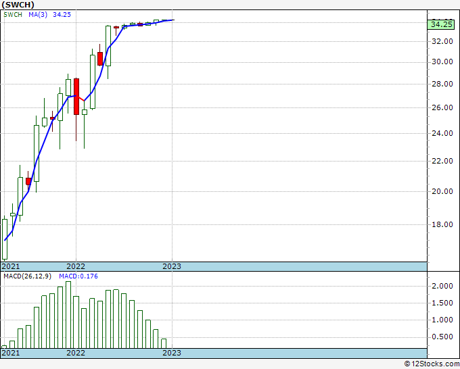The image size is (460, 369).
Task: Open the 12Stocks.com copyright link
Action: (x=432, y=364)
